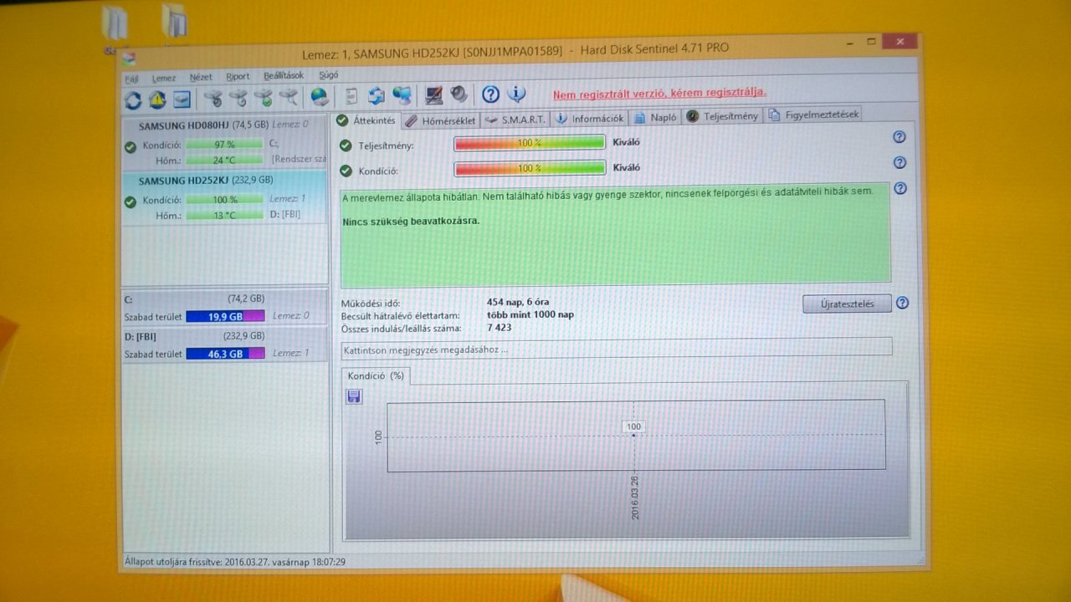Click the Teljesítmény 100% gradient bar
1071x602 pixels.
529,143
